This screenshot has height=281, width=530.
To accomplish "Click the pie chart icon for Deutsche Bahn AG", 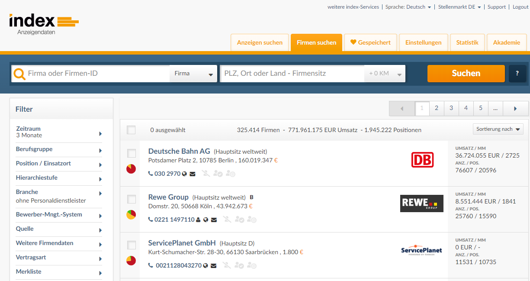I will (131, 169).
